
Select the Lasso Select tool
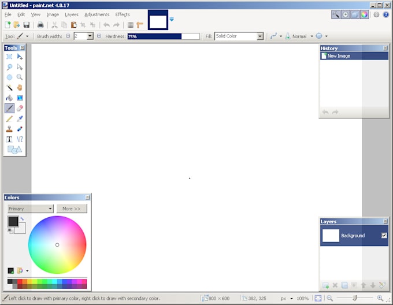[x=9, y=67]
